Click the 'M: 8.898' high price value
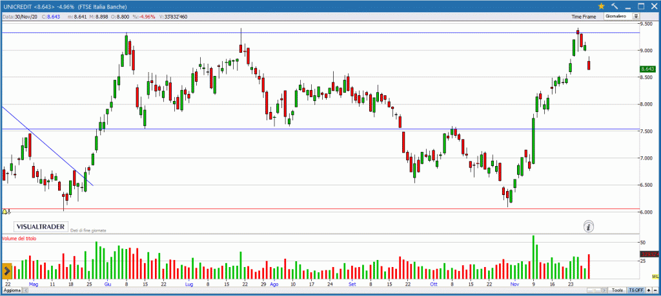 pos(98,16)
